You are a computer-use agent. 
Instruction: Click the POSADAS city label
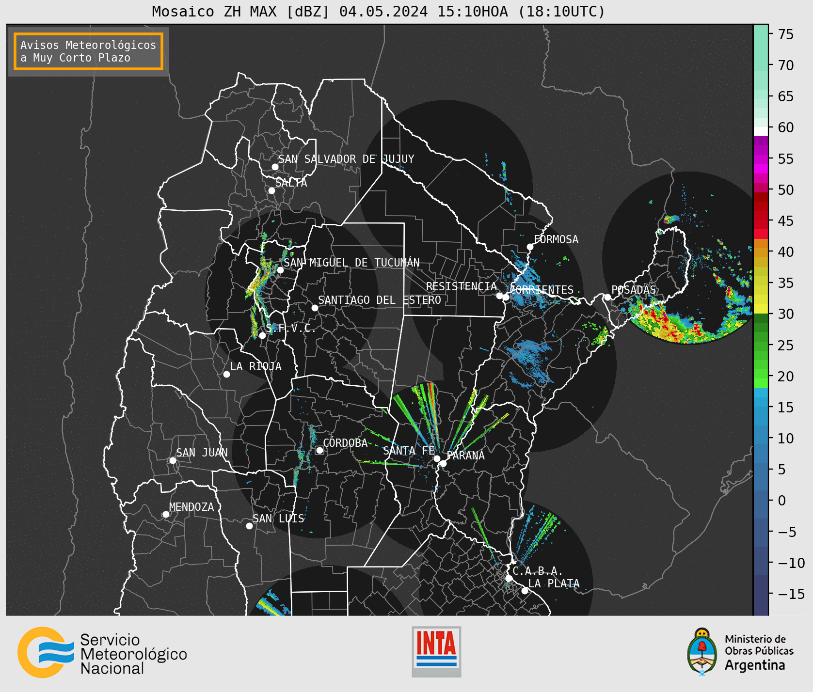tap(634, 290)
